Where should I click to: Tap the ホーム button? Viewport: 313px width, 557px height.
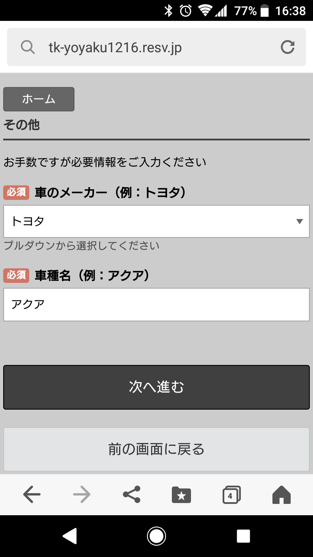tap(39, 99)
